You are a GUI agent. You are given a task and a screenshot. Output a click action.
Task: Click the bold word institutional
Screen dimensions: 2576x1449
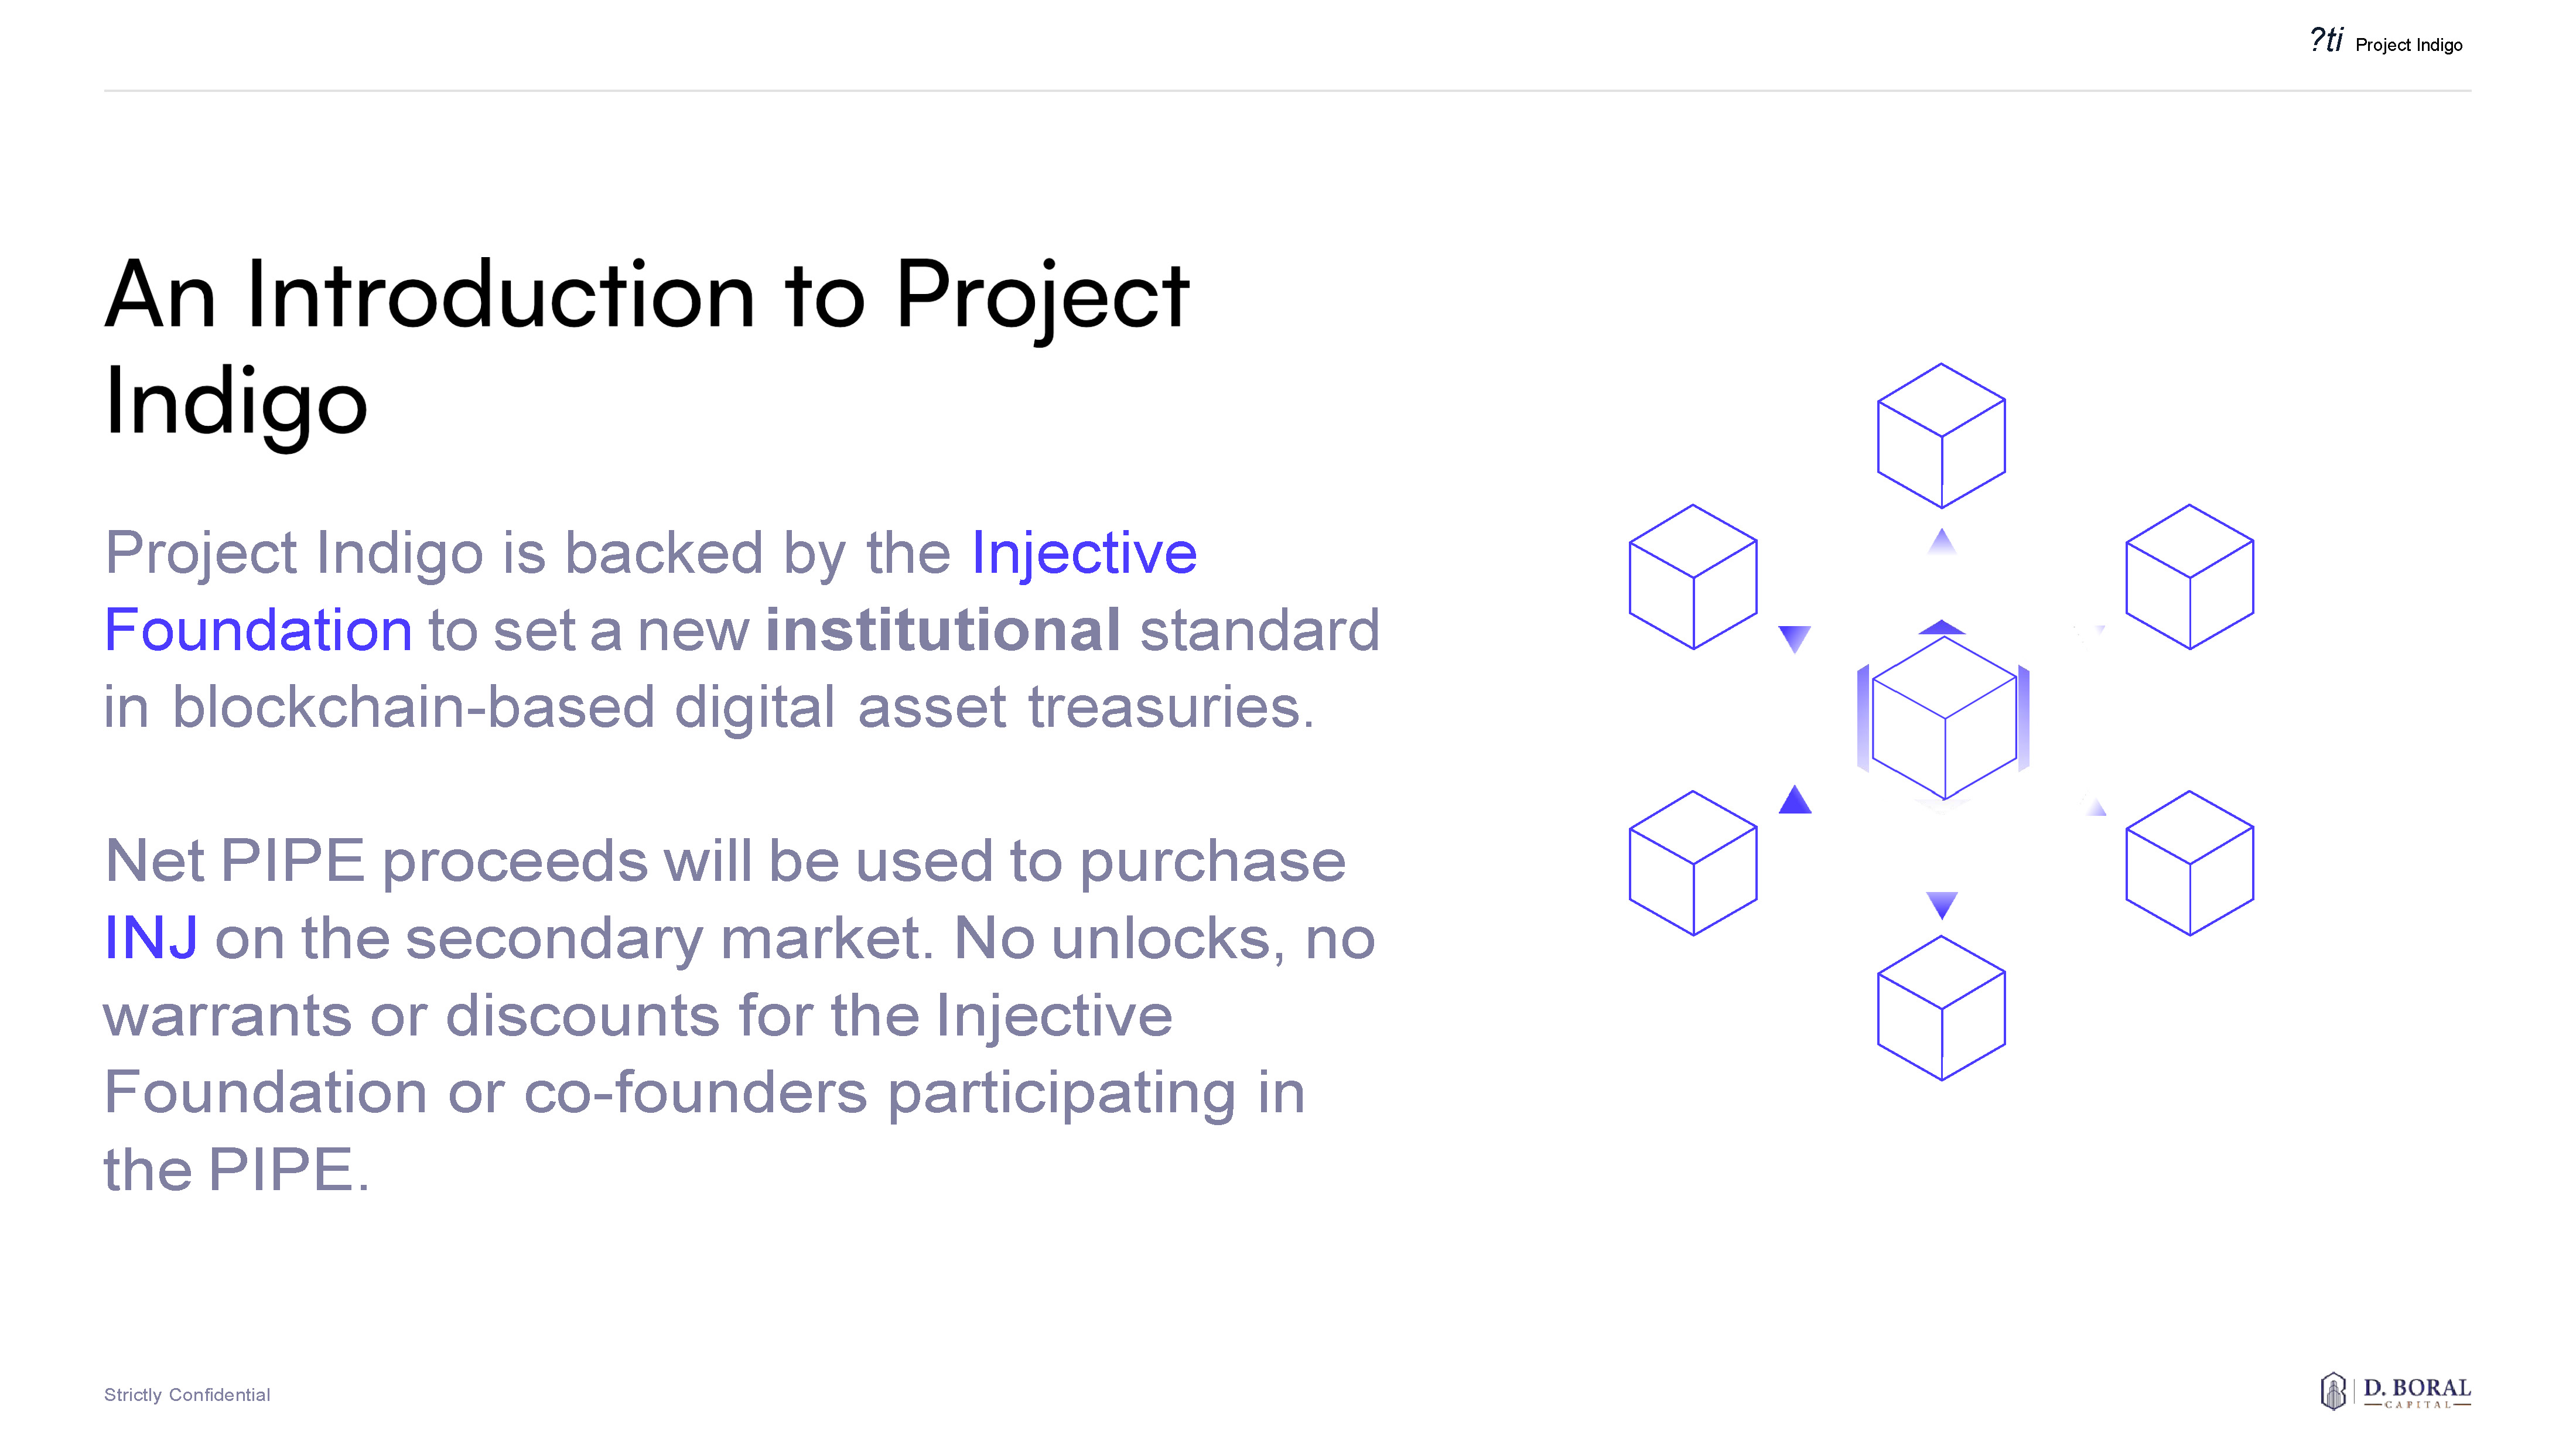coord(943,630)
